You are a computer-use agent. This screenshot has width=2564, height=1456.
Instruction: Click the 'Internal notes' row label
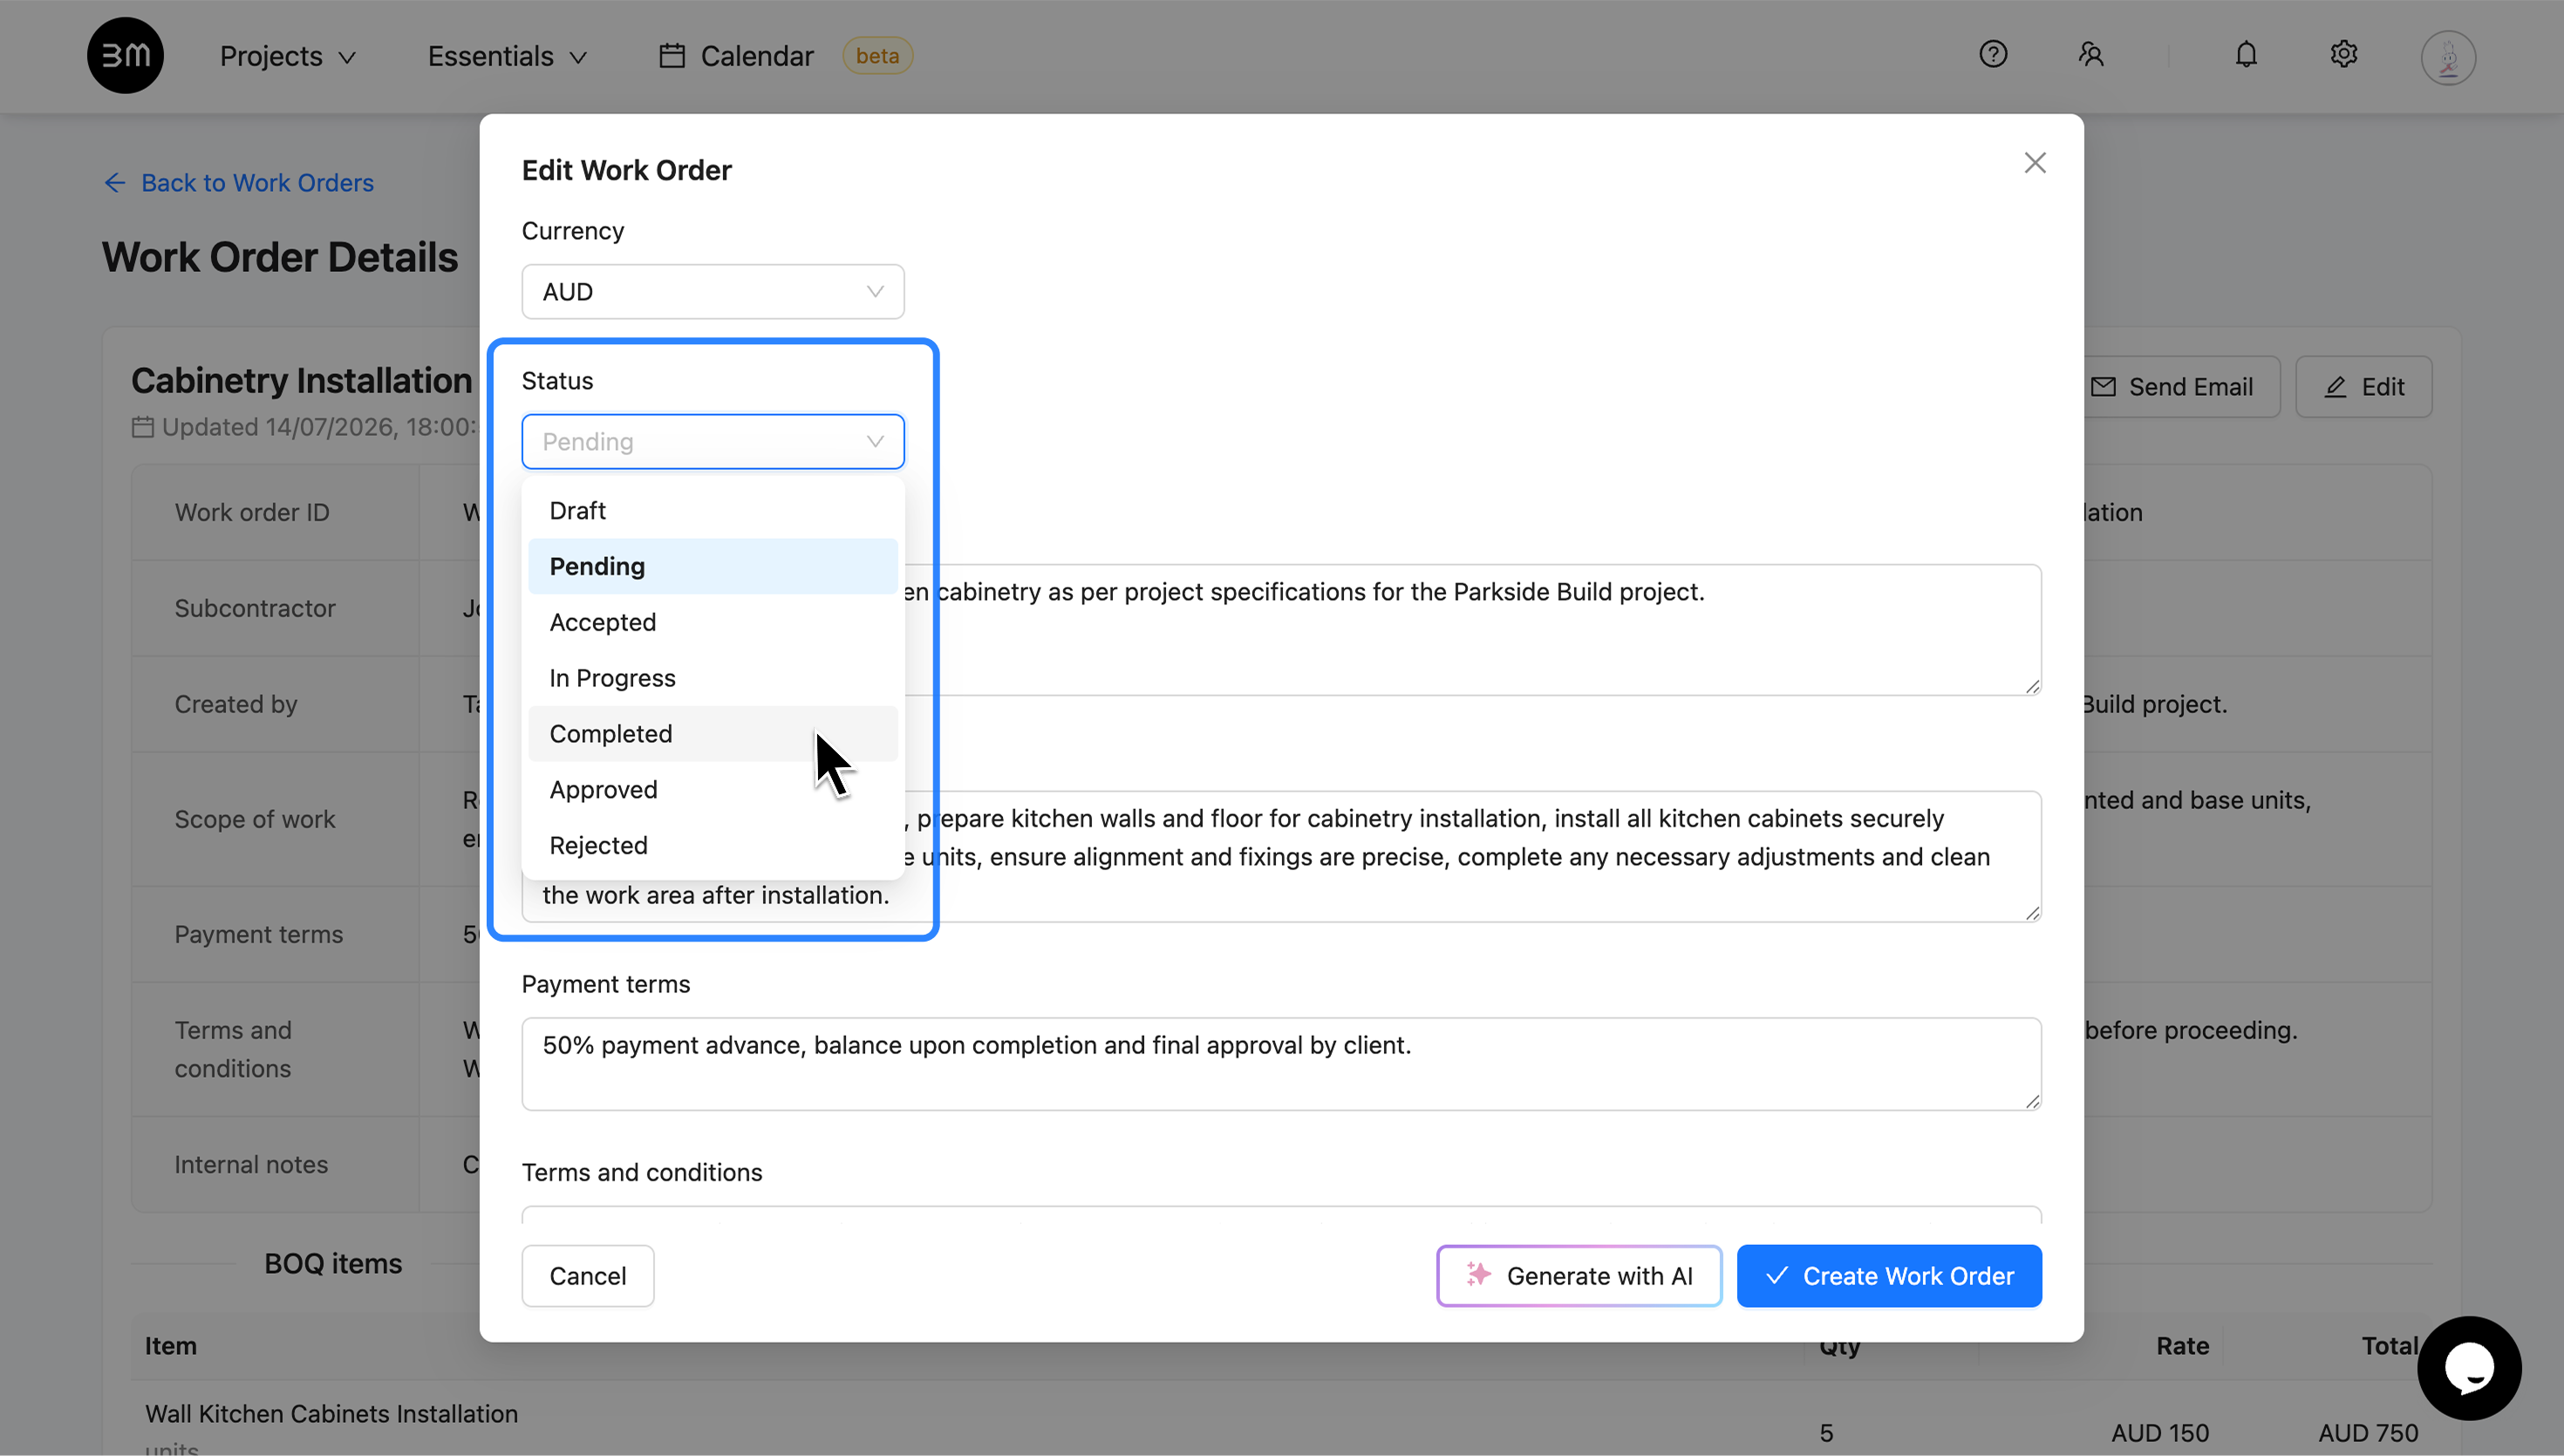[251, 1165]
